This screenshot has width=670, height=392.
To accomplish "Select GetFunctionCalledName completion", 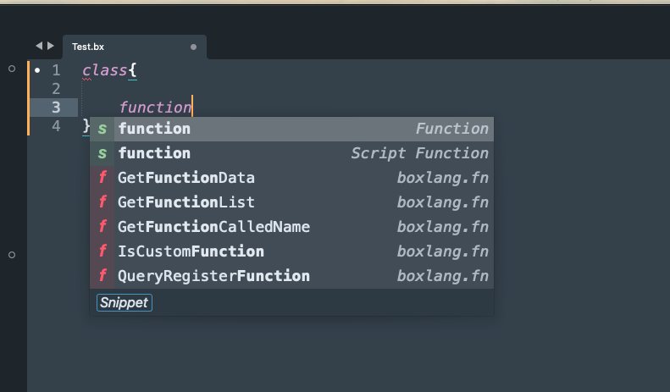I will coord(291,227).
